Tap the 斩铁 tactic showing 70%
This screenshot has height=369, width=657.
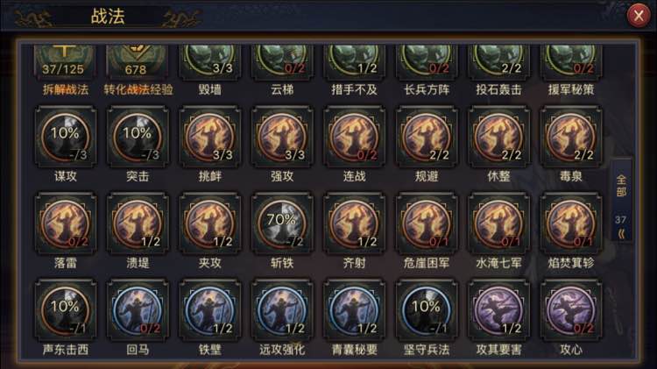coord(282,224)
